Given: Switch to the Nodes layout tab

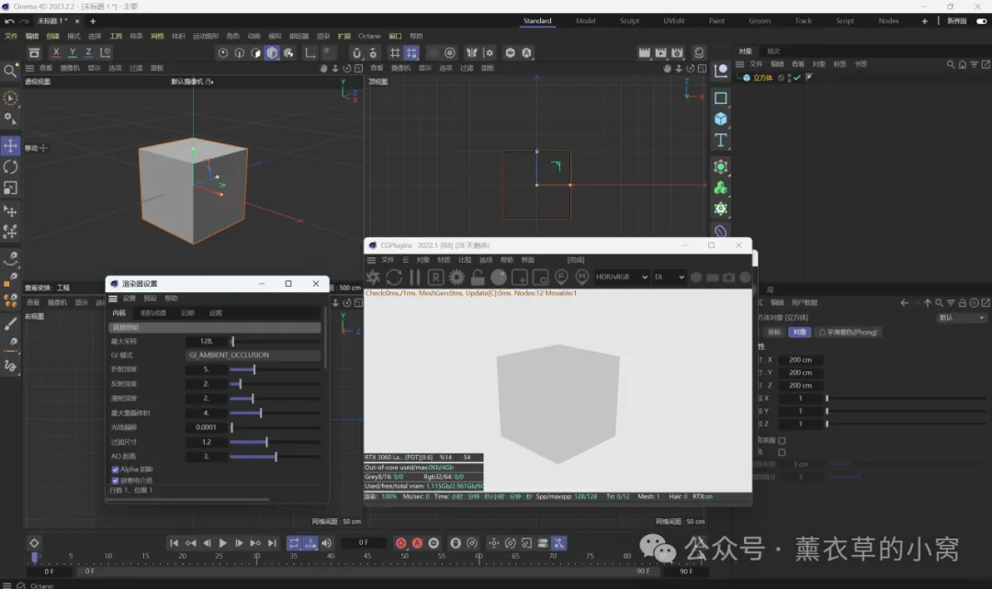Looking at the screenshot, I should pos(888,21).
